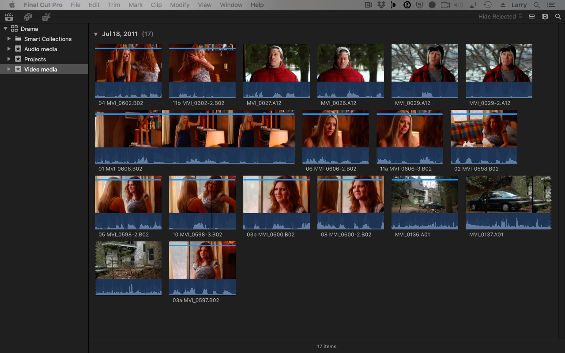Select clip MVI_0136.A01 house thumbnail
Screen dimensions: 565x353
pos(425,202)
